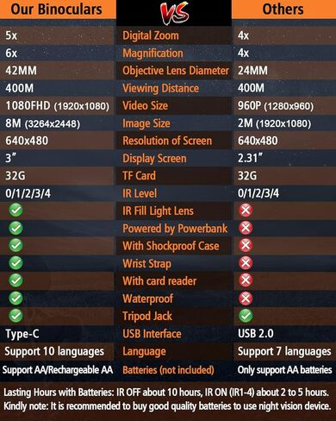
Task: Click the Video Size label
Action: tap(146, 106)
